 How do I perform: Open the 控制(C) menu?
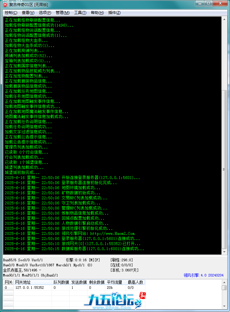(x=11, y=12)
